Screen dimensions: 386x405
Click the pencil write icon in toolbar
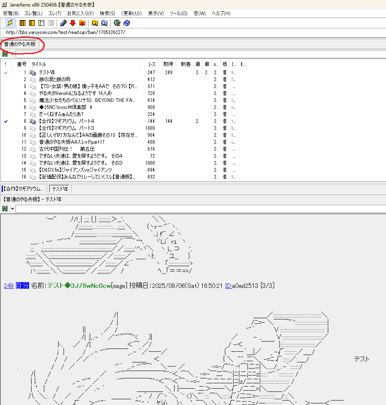pyautogui.click(x=64, y=23)
